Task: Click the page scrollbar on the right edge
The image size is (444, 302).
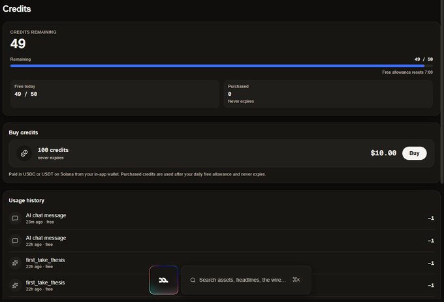Action: pos(442,91)
